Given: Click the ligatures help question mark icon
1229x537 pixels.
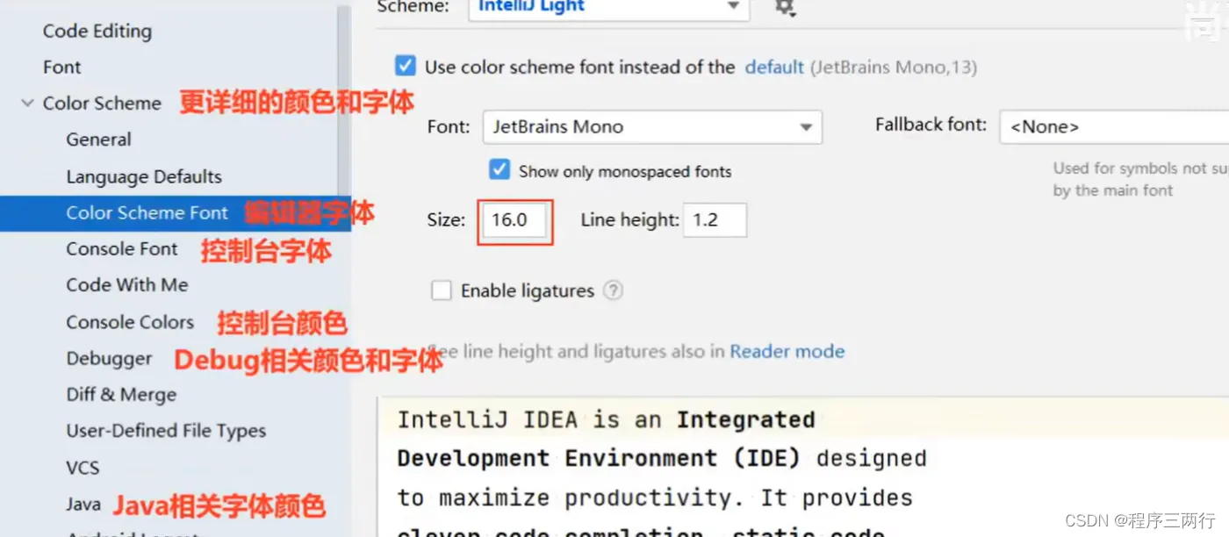Looking at the screenshot, I should (x=613, y=290).
